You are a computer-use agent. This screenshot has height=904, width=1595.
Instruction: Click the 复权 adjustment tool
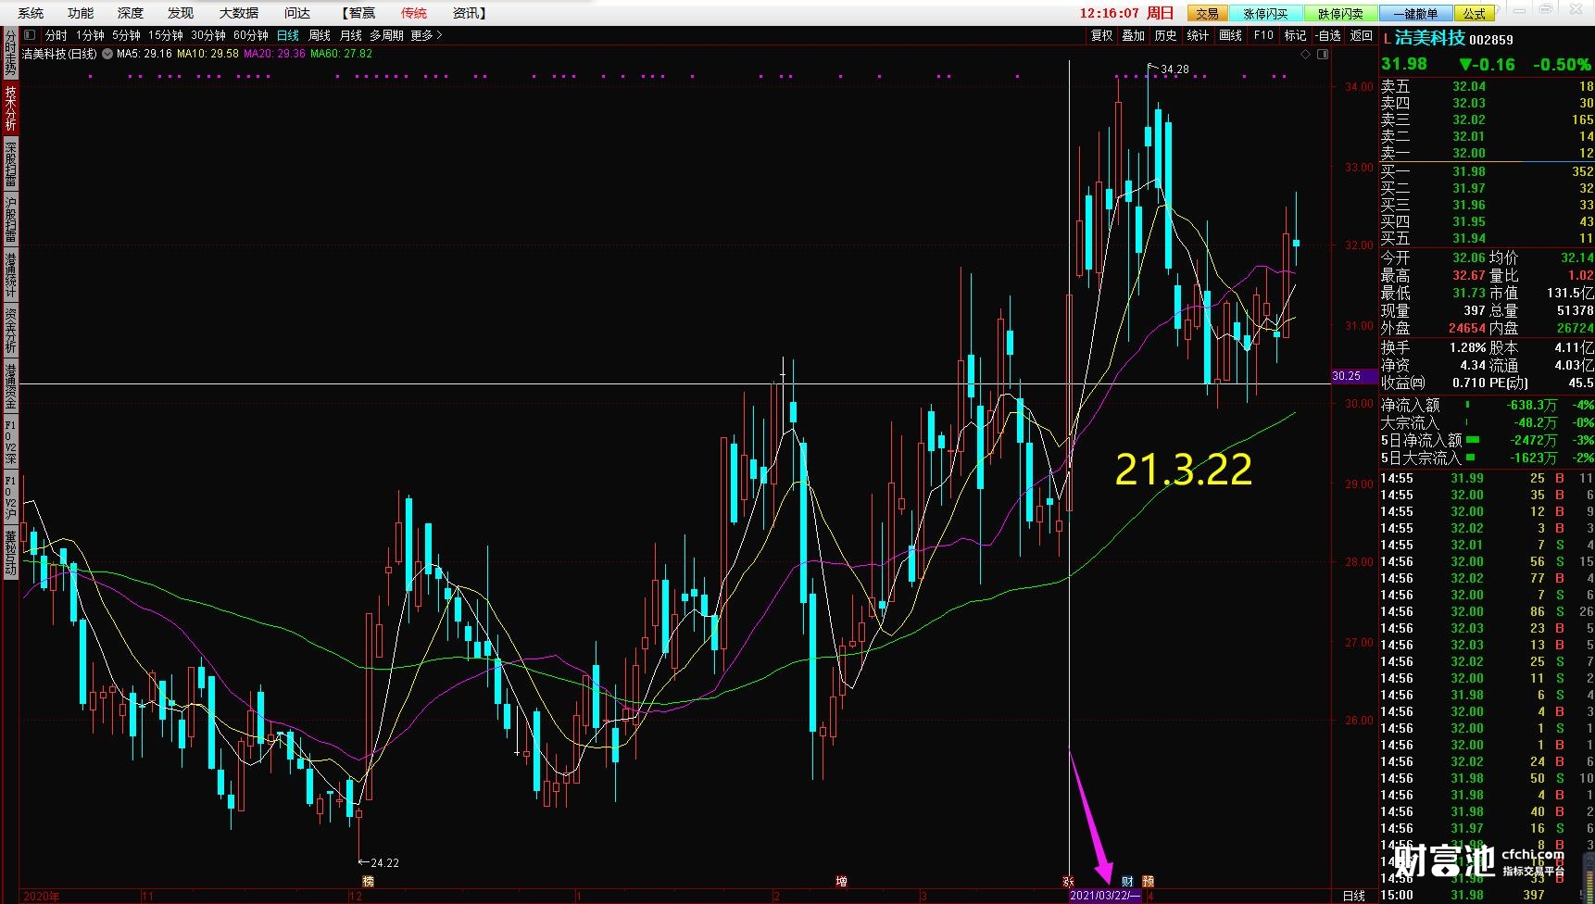(x=1101, y=35)
